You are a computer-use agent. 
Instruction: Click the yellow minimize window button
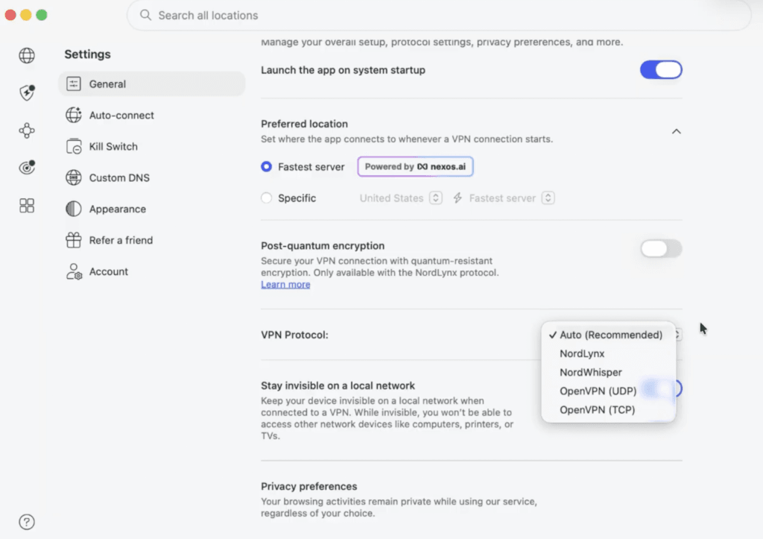(26, 15)
